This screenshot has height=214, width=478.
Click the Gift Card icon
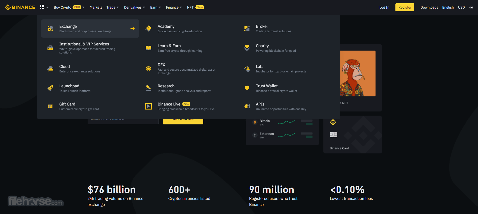pos(50,106)
